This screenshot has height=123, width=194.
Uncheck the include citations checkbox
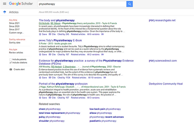click(x=11, y=63)
